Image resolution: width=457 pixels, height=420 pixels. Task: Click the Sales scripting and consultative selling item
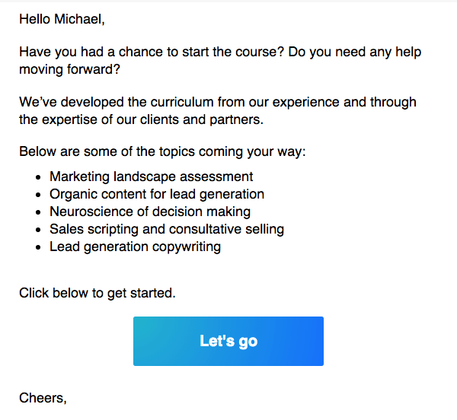pyautogui.click(x=167, y=229)
